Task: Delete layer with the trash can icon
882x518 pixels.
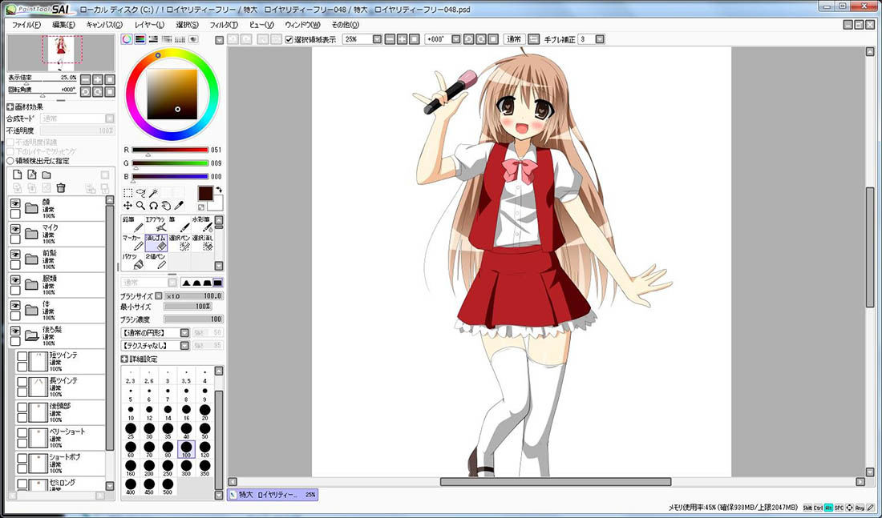Action: click(61, 188)
